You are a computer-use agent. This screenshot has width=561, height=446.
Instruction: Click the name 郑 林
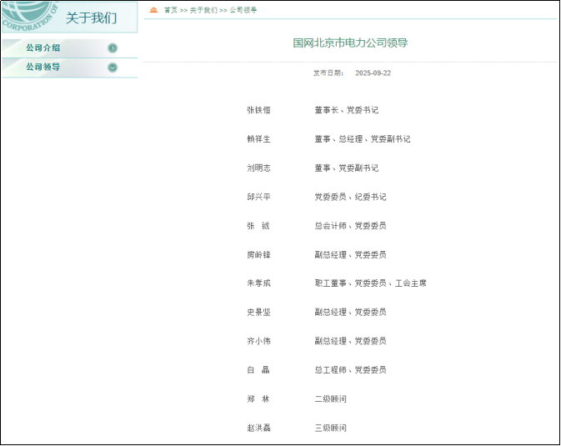[258, 399]
